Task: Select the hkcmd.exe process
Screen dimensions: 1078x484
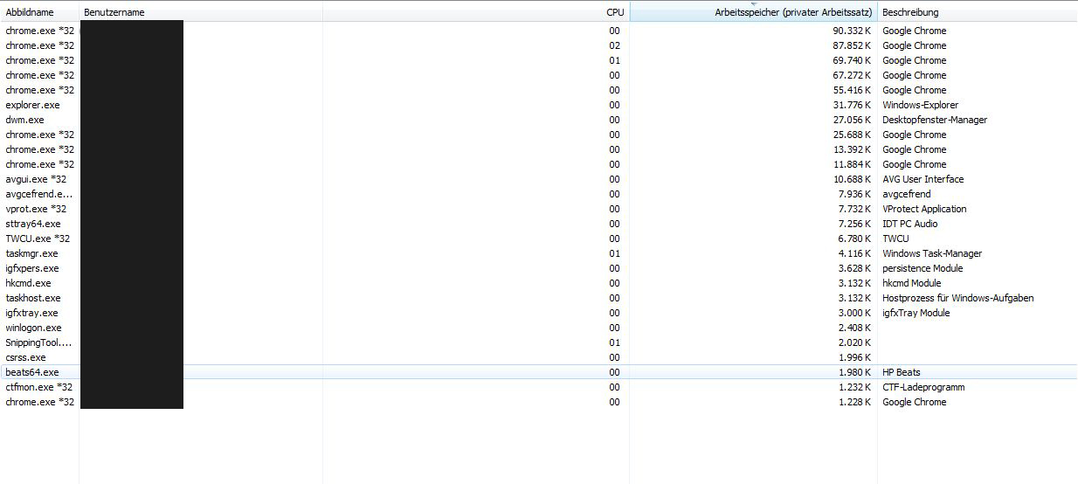Action: (539, 283)
